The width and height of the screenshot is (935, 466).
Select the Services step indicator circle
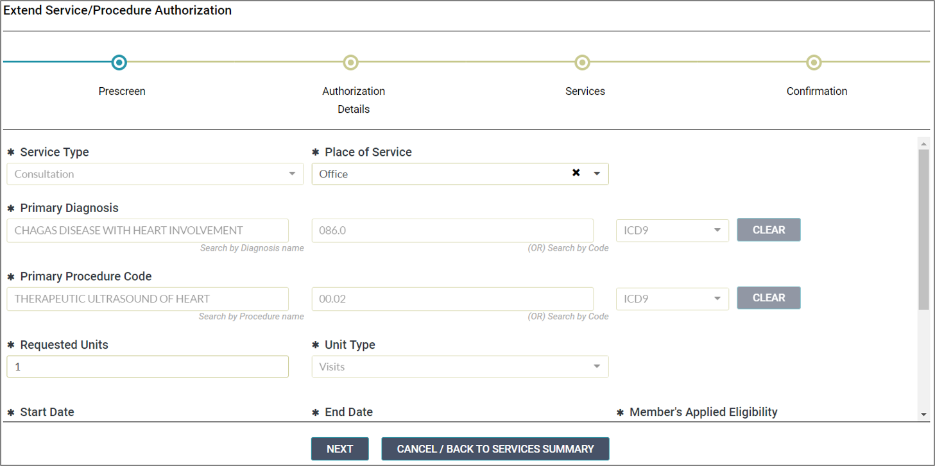582,62
